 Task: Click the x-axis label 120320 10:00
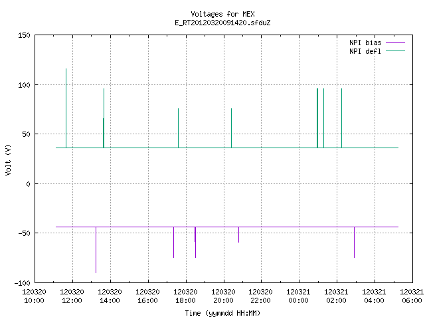34,296
